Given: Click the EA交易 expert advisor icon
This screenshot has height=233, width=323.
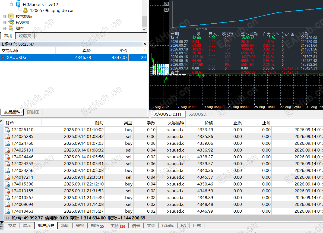Looking at the screenshot, I should [11, 22].
